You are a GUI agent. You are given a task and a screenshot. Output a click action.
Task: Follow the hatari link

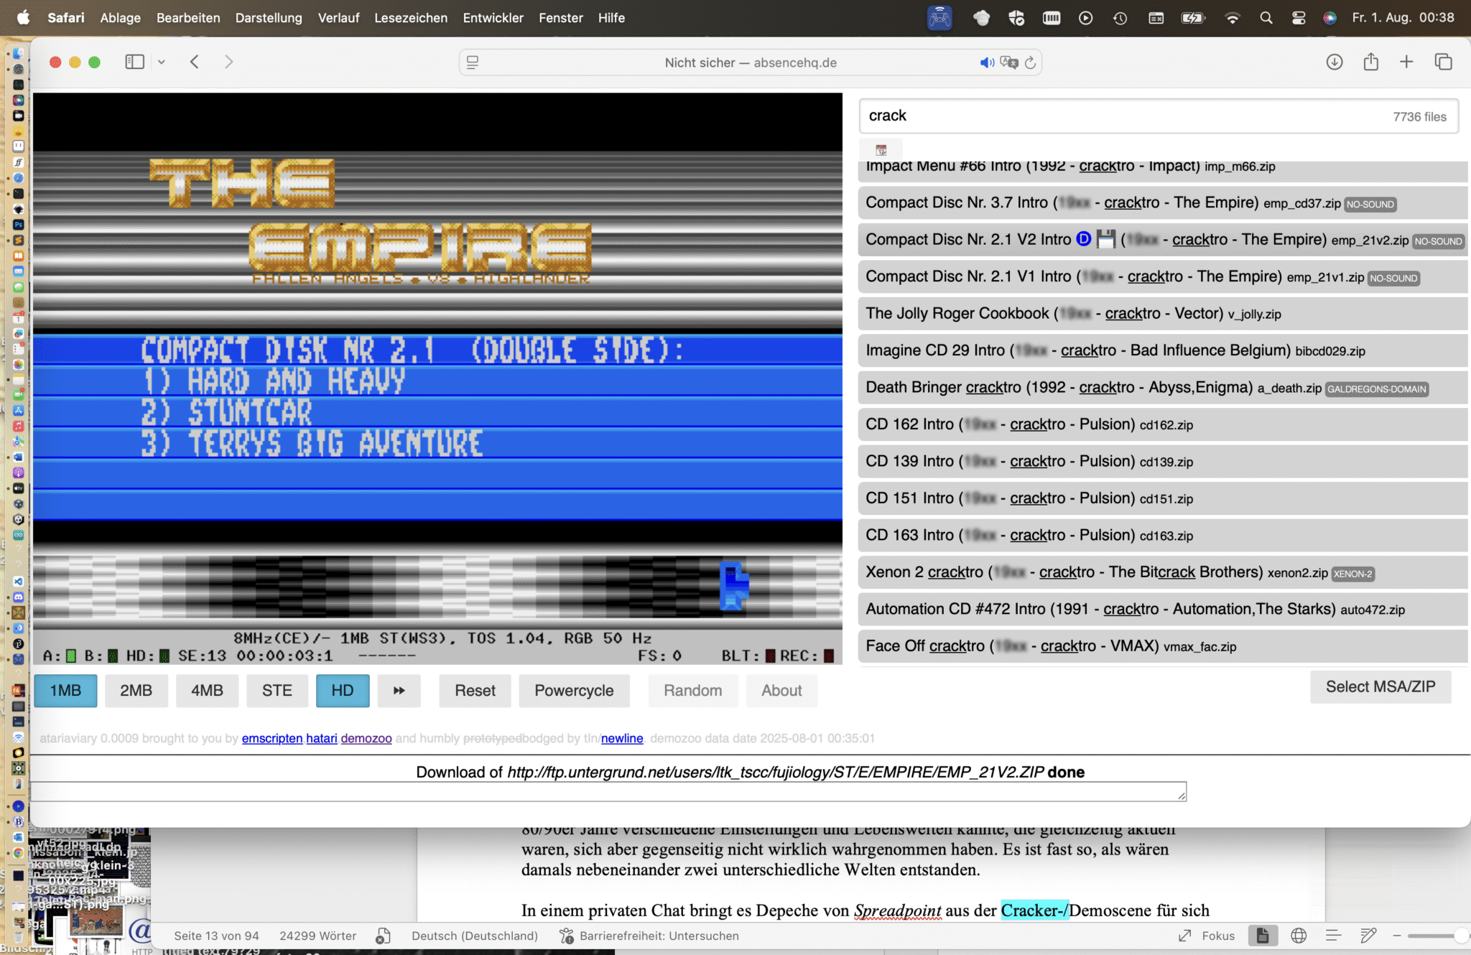click(x=321, y=738)
